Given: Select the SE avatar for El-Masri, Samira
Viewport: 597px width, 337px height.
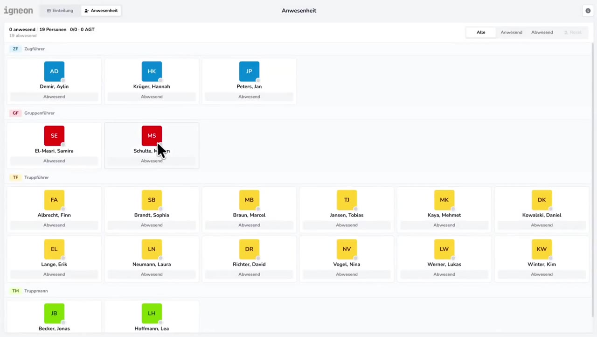Looking at the screenshot, I should [x=54, y=136].
